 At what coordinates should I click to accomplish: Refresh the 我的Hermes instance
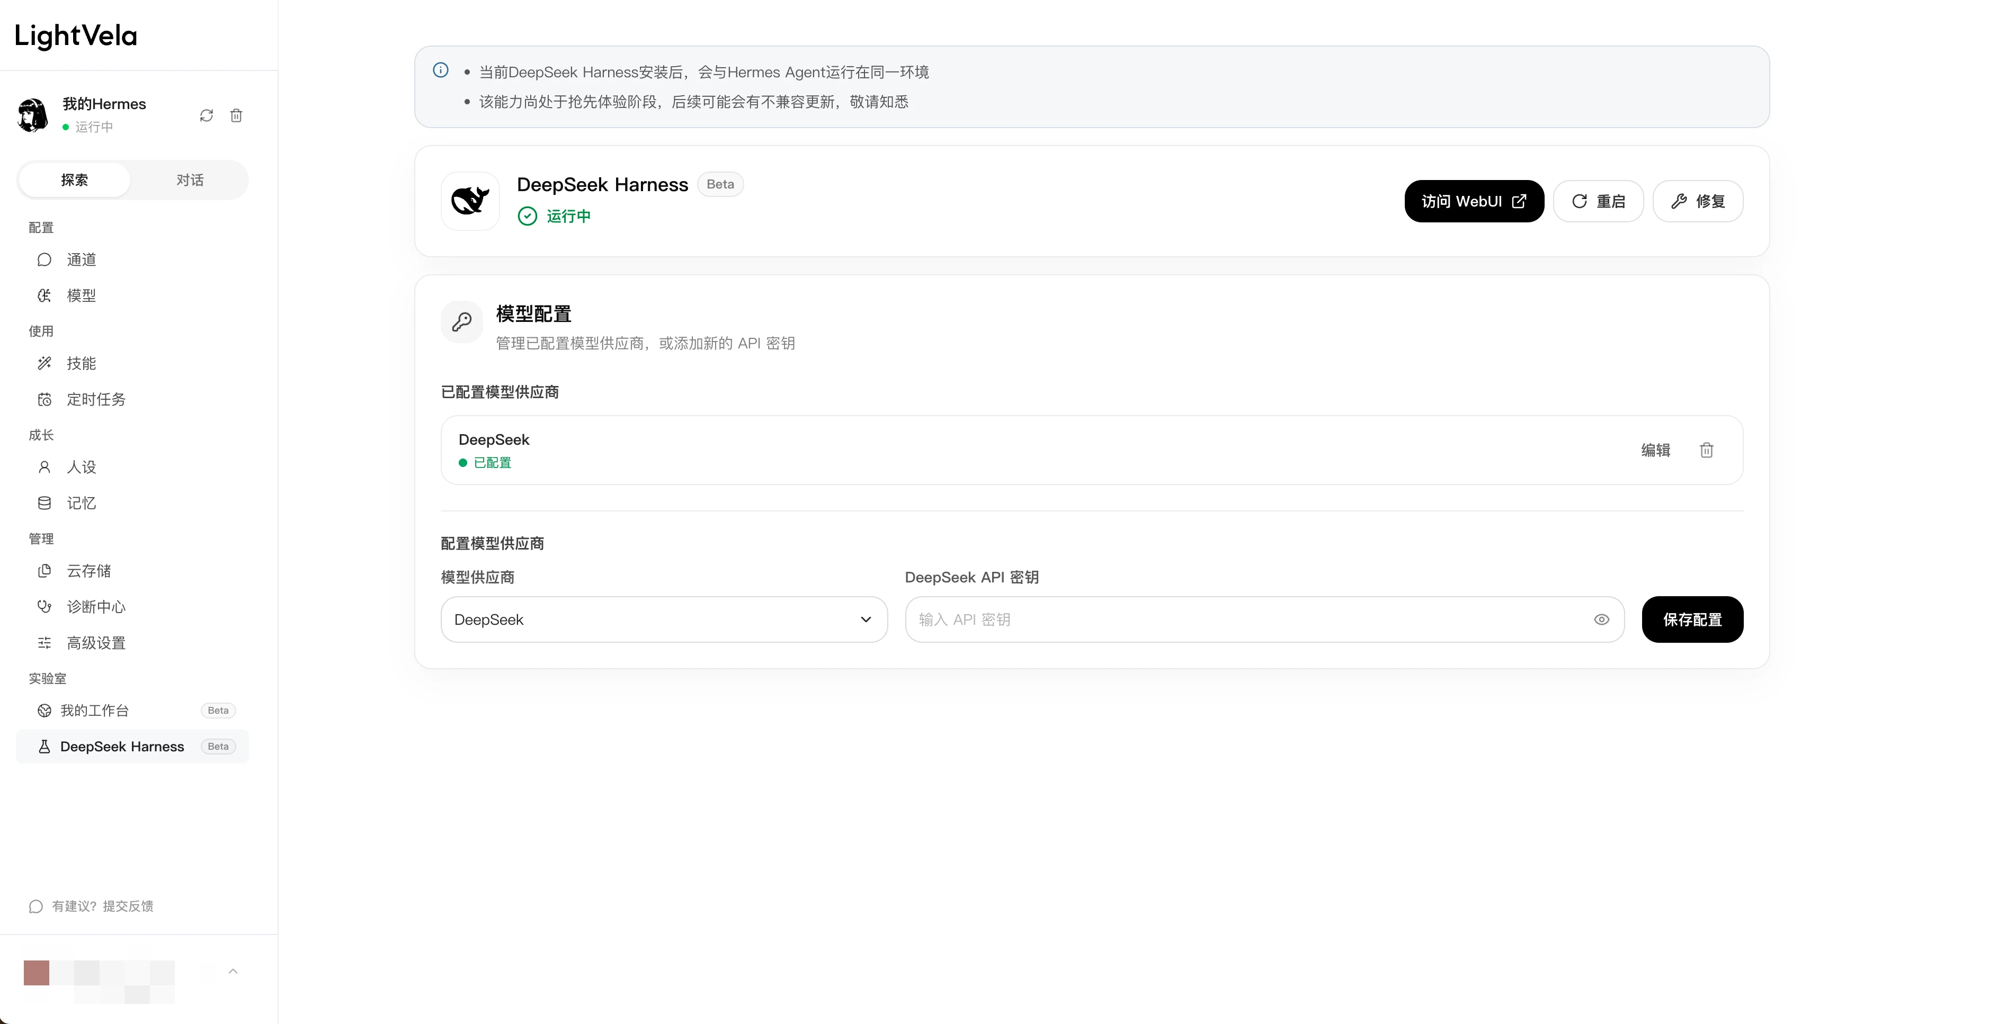coord(207,115)
